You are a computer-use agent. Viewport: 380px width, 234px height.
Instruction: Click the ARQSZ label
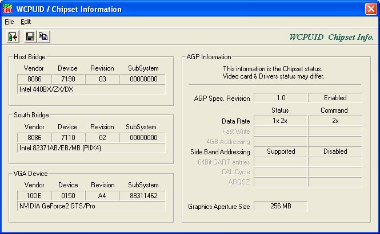click(239, 182)
